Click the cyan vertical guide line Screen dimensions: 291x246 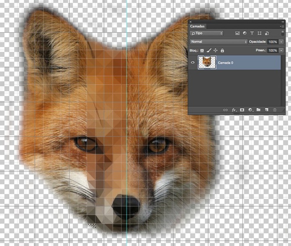pos(127,123)
